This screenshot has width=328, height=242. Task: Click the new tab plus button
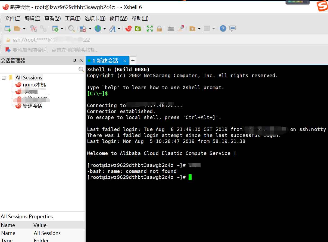(x=132, y=60)
